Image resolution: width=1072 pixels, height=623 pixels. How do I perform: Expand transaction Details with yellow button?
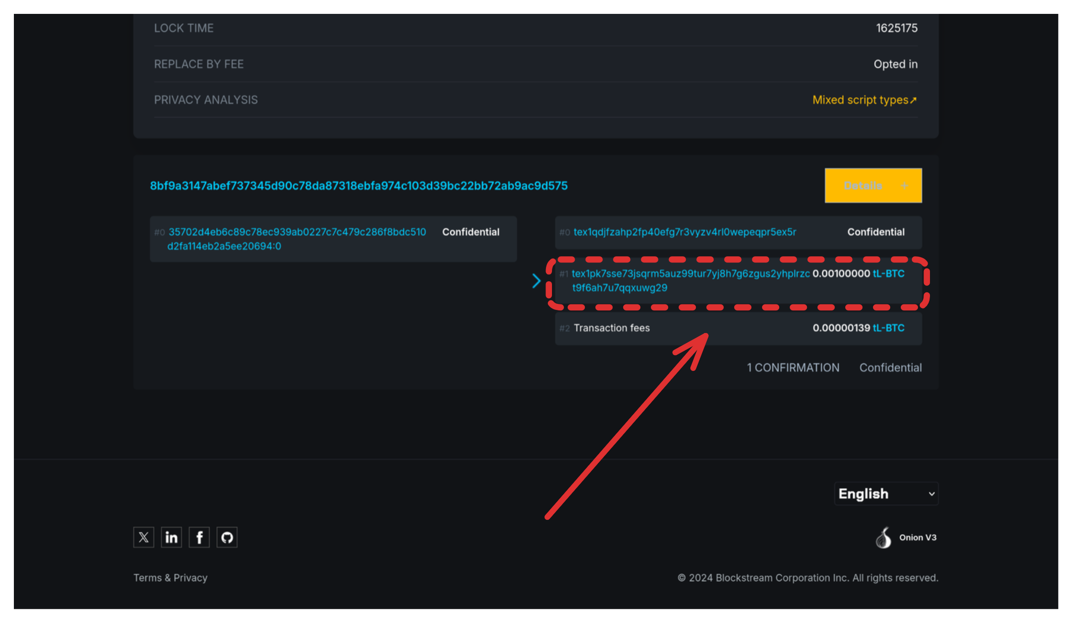point(863,185)
